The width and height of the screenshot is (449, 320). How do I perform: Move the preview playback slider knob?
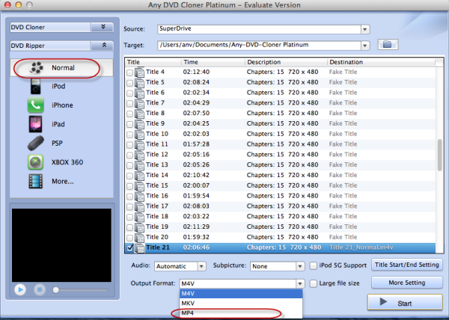[x=56, y=290]
